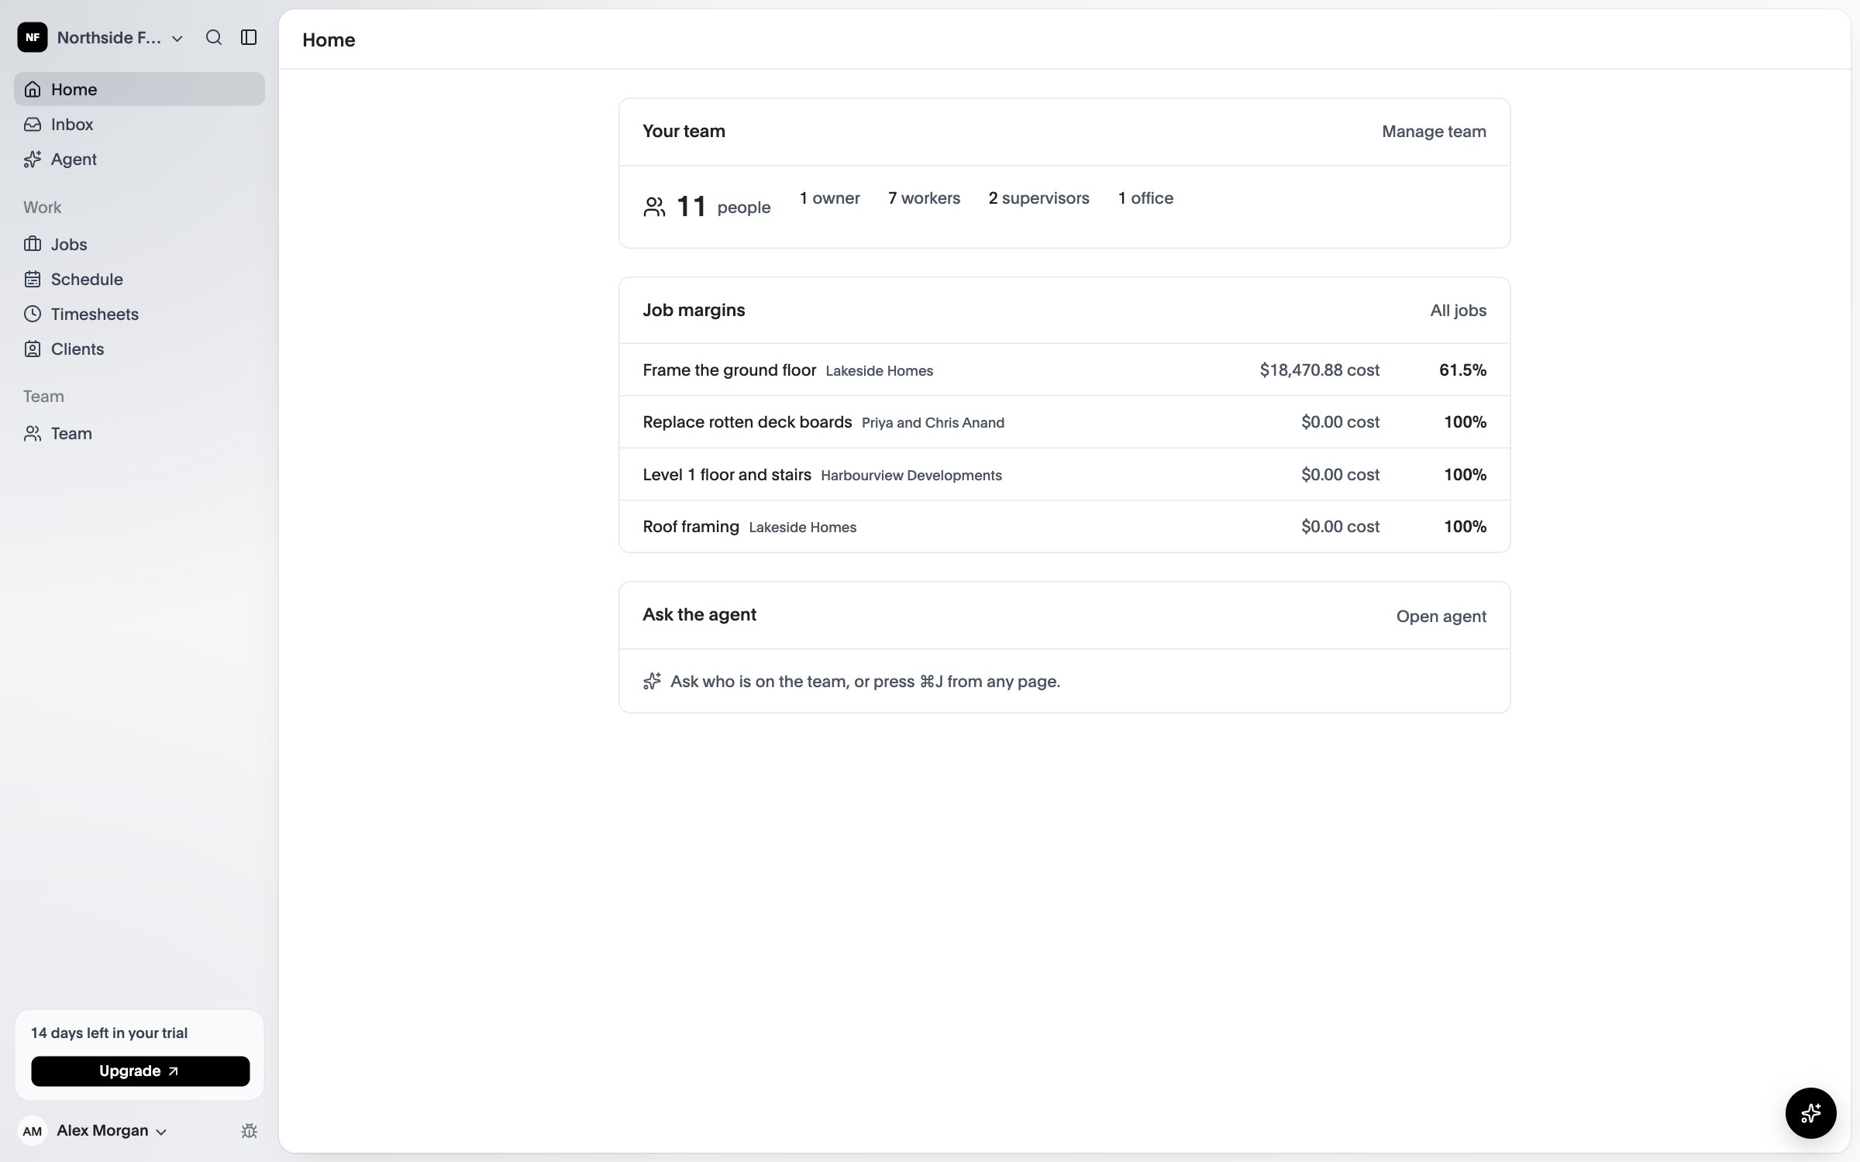Image resolution: width=1860 pixels, height=1162 pixels.
Task: Click the Upgrade button
Action: (140, 1071)
